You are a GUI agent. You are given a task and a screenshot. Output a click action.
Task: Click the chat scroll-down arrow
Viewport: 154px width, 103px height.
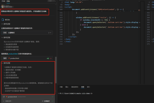coord(56,91)
